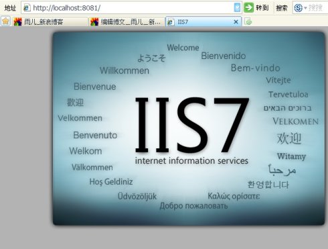The height and width of the screenshot is (249, 328).
Task: Click the Welcome text
Action: (x=183, y=48)
